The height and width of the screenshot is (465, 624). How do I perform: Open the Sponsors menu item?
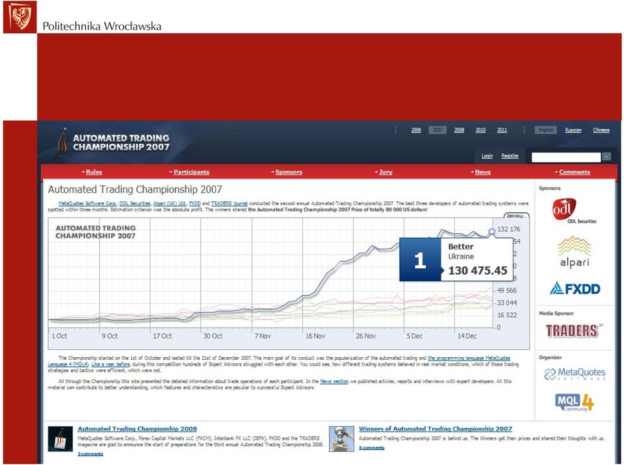click(289, 172)
